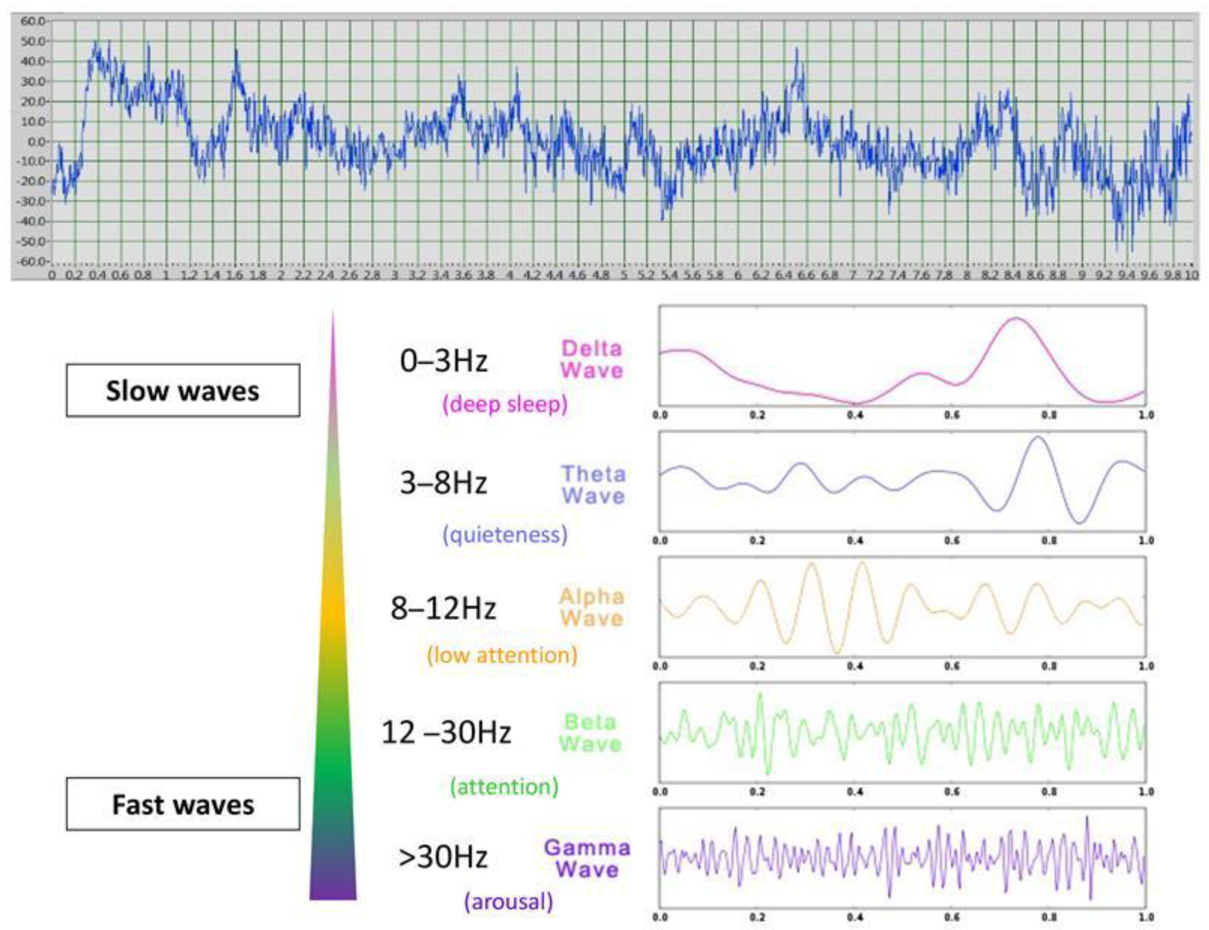The width and height of the screenshot is (1209, 930).
Task: Click the Slow waves label box
Action: coord(183,390)
